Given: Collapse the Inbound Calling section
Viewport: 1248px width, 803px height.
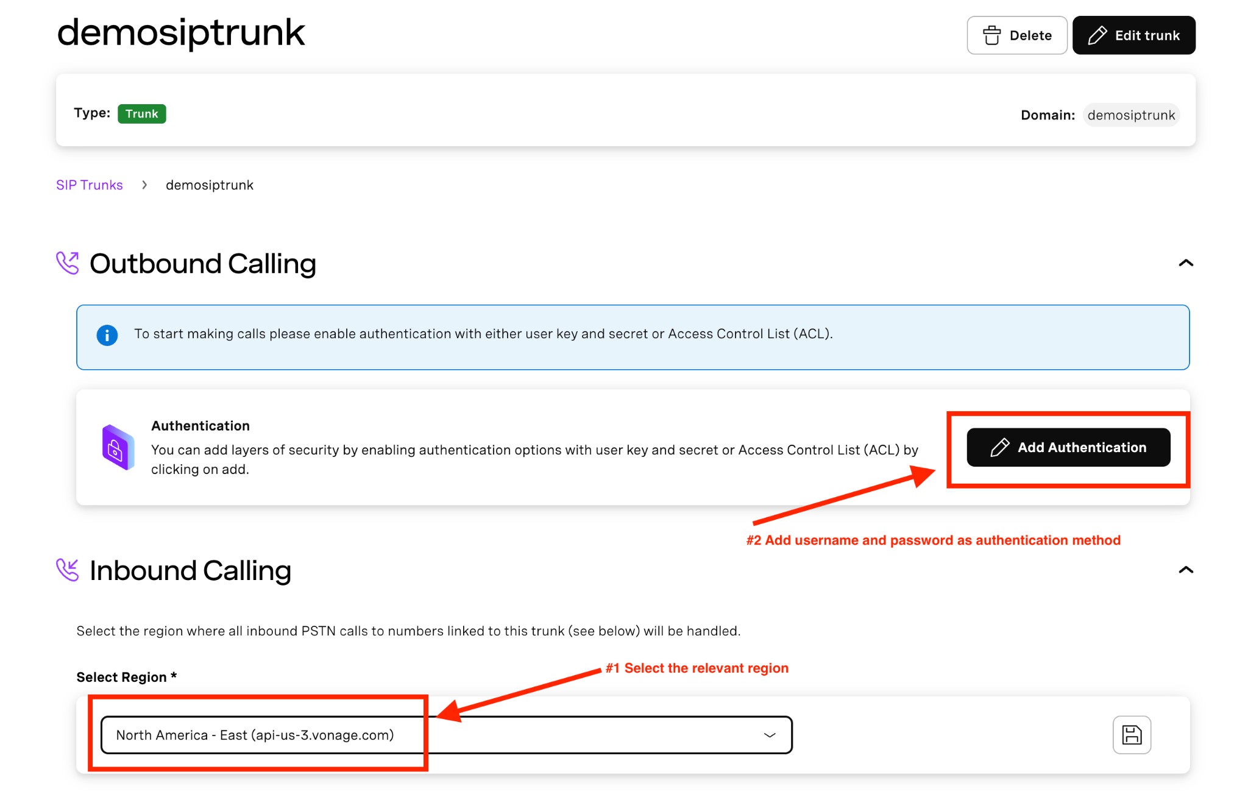Looking at the screenshot, I should pyautogui.click(x=1185, y=570).
